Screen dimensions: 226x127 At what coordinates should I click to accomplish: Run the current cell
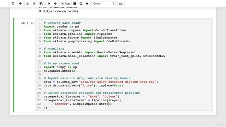pos(66,4)
